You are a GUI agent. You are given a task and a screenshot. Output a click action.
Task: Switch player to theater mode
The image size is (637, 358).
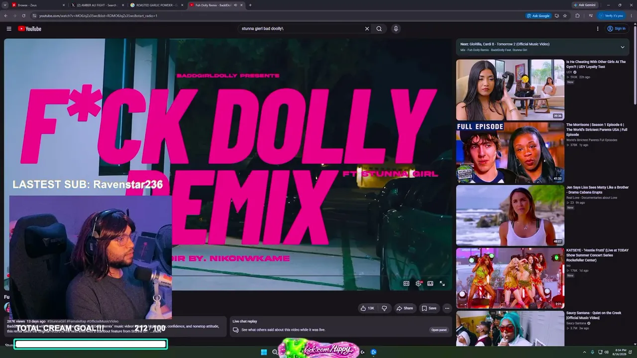pyautogui.click(x=430, y=283)
